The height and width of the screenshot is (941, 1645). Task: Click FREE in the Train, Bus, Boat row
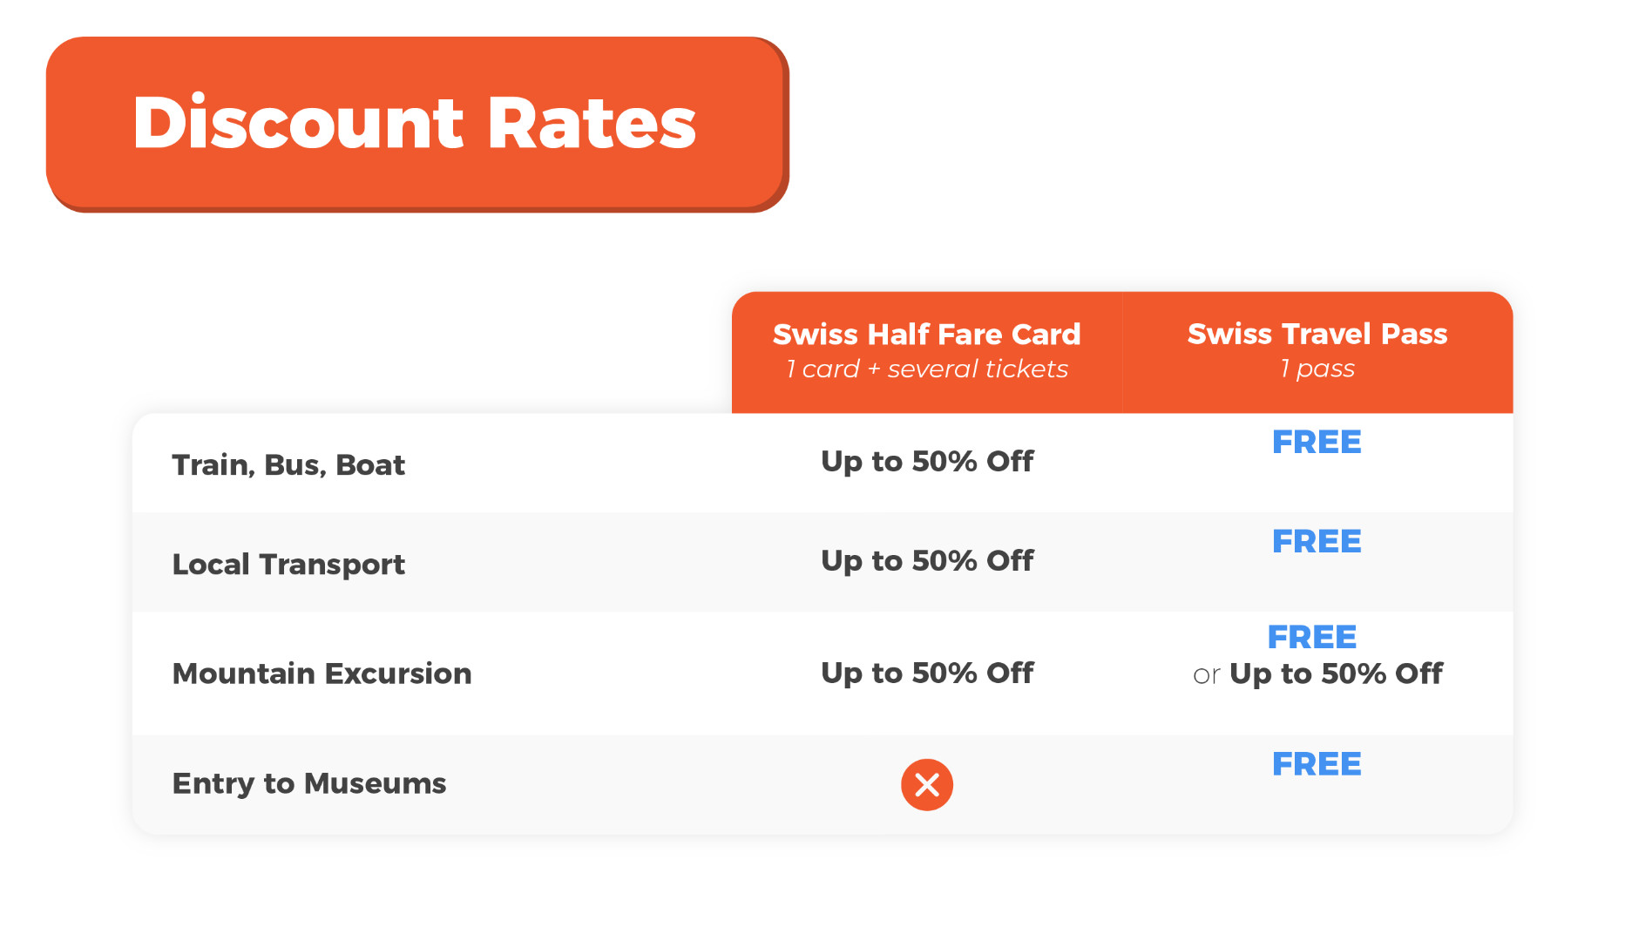[1317, 443]
